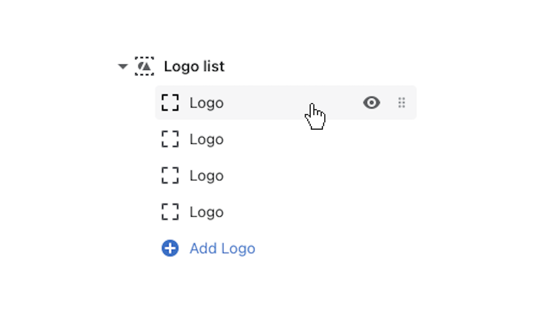Click the fourth Logo block's bracket icon
Screen dimensions: 559x309
pyautogui.click(x=170, y=212)
